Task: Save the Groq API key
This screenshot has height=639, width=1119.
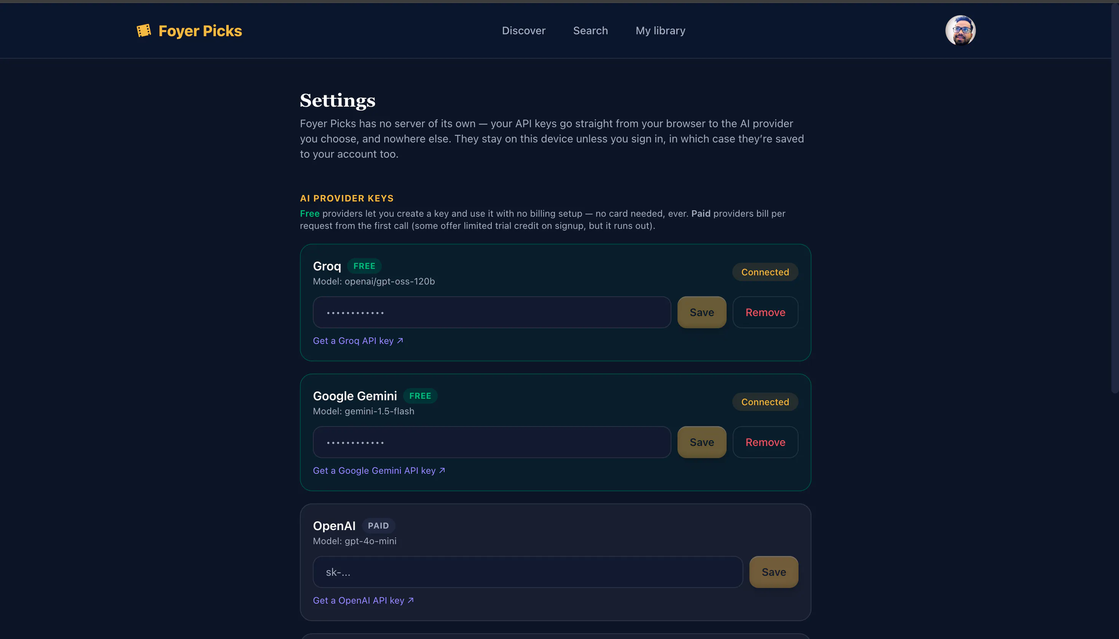Action: (x=702, y=312)
